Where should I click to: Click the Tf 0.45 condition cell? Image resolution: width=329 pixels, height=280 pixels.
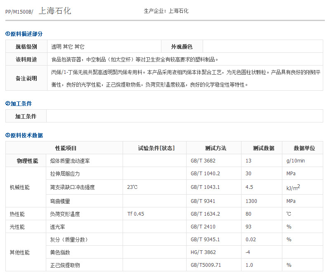point(155,214)
